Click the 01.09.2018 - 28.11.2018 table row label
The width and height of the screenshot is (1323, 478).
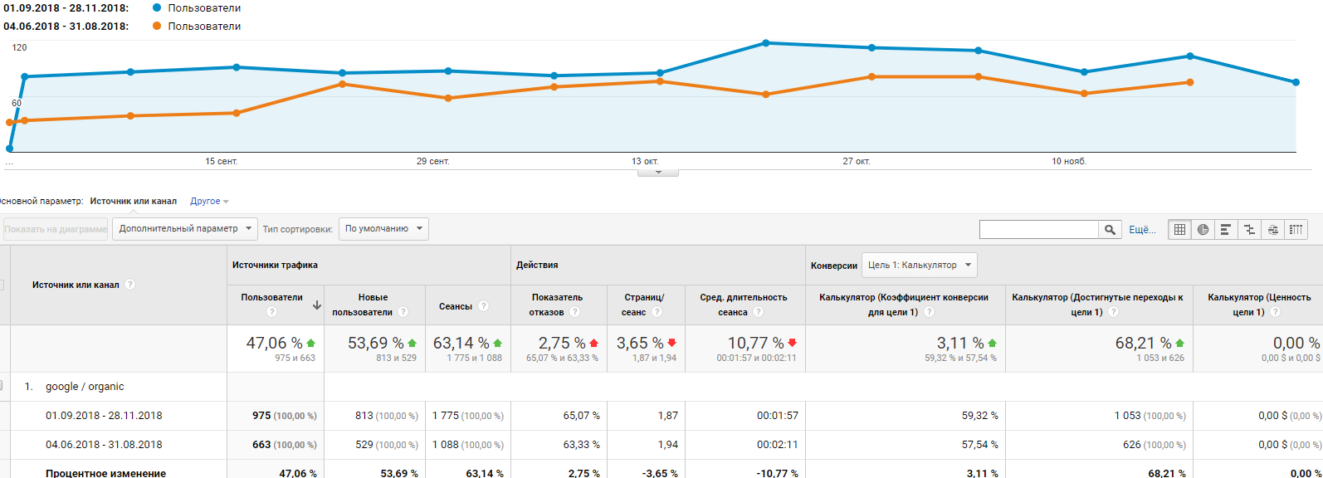coord(104,416)
